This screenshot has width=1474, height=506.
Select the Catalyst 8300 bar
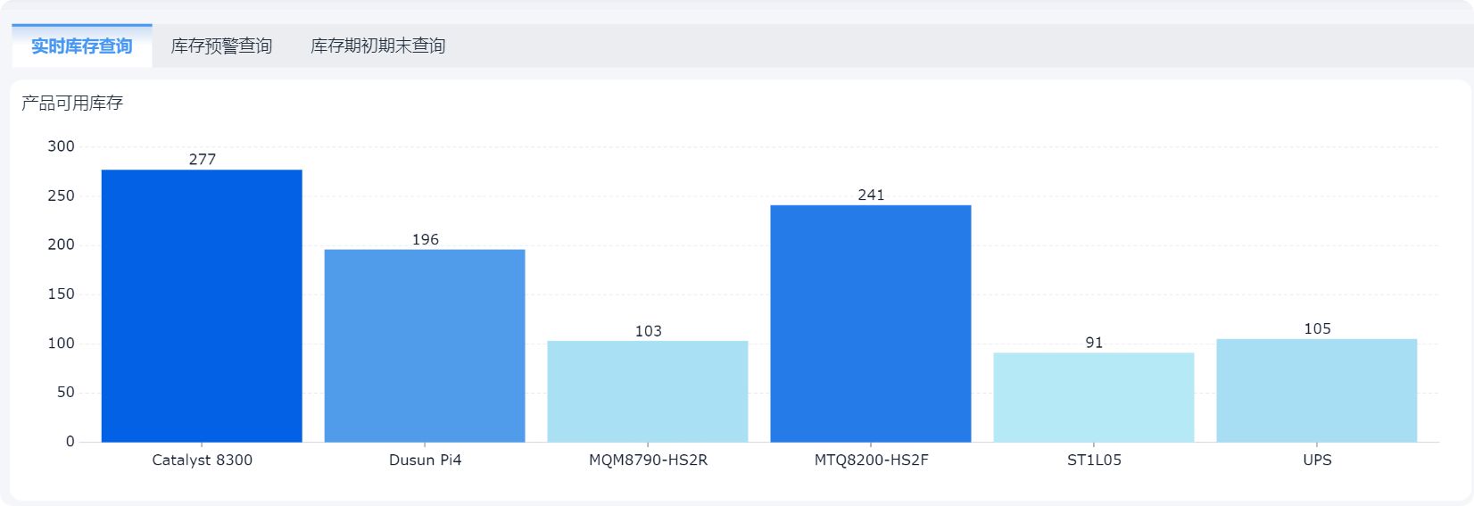click(202, 306)
